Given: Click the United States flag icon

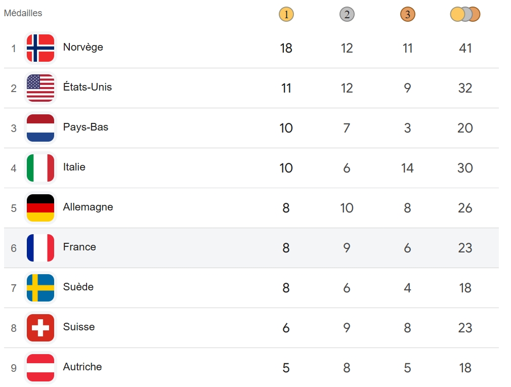Looking at the screenshot, I should click(40, 88).
